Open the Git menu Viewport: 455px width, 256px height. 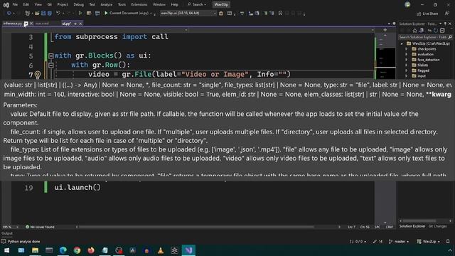point(49,5)
